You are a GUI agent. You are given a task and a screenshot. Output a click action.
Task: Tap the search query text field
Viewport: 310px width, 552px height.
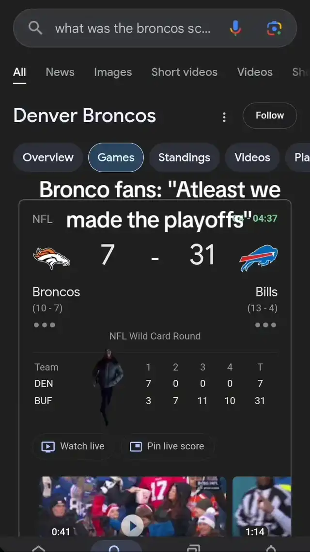[133, 28]
